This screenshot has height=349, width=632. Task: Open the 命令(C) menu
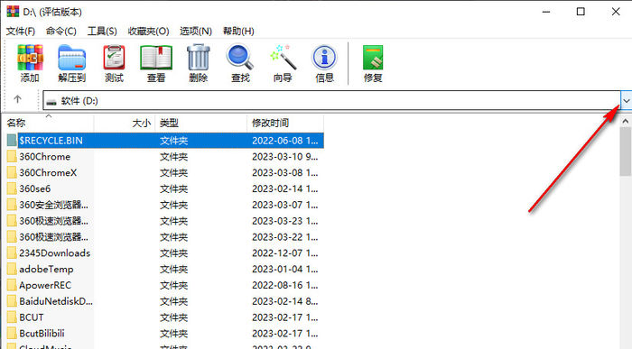[60, 31]
